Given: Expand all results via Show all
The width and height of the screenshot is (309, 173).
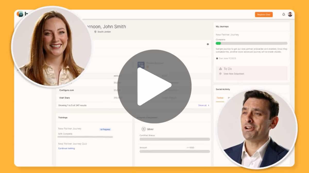Looking at the screenshot, I should click(203, 105).
